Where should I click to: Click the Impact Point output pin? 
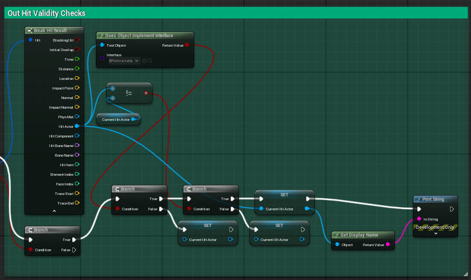pyautogui.click(x=77, y=88)
